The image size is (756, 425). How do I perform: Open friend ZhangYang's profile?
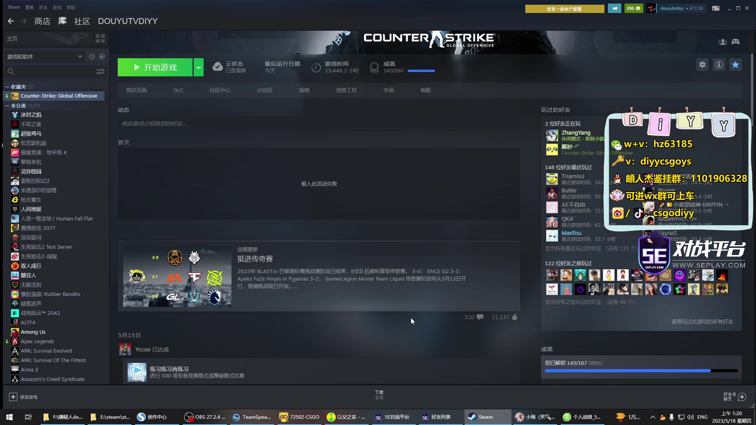(x=576, y=133)
